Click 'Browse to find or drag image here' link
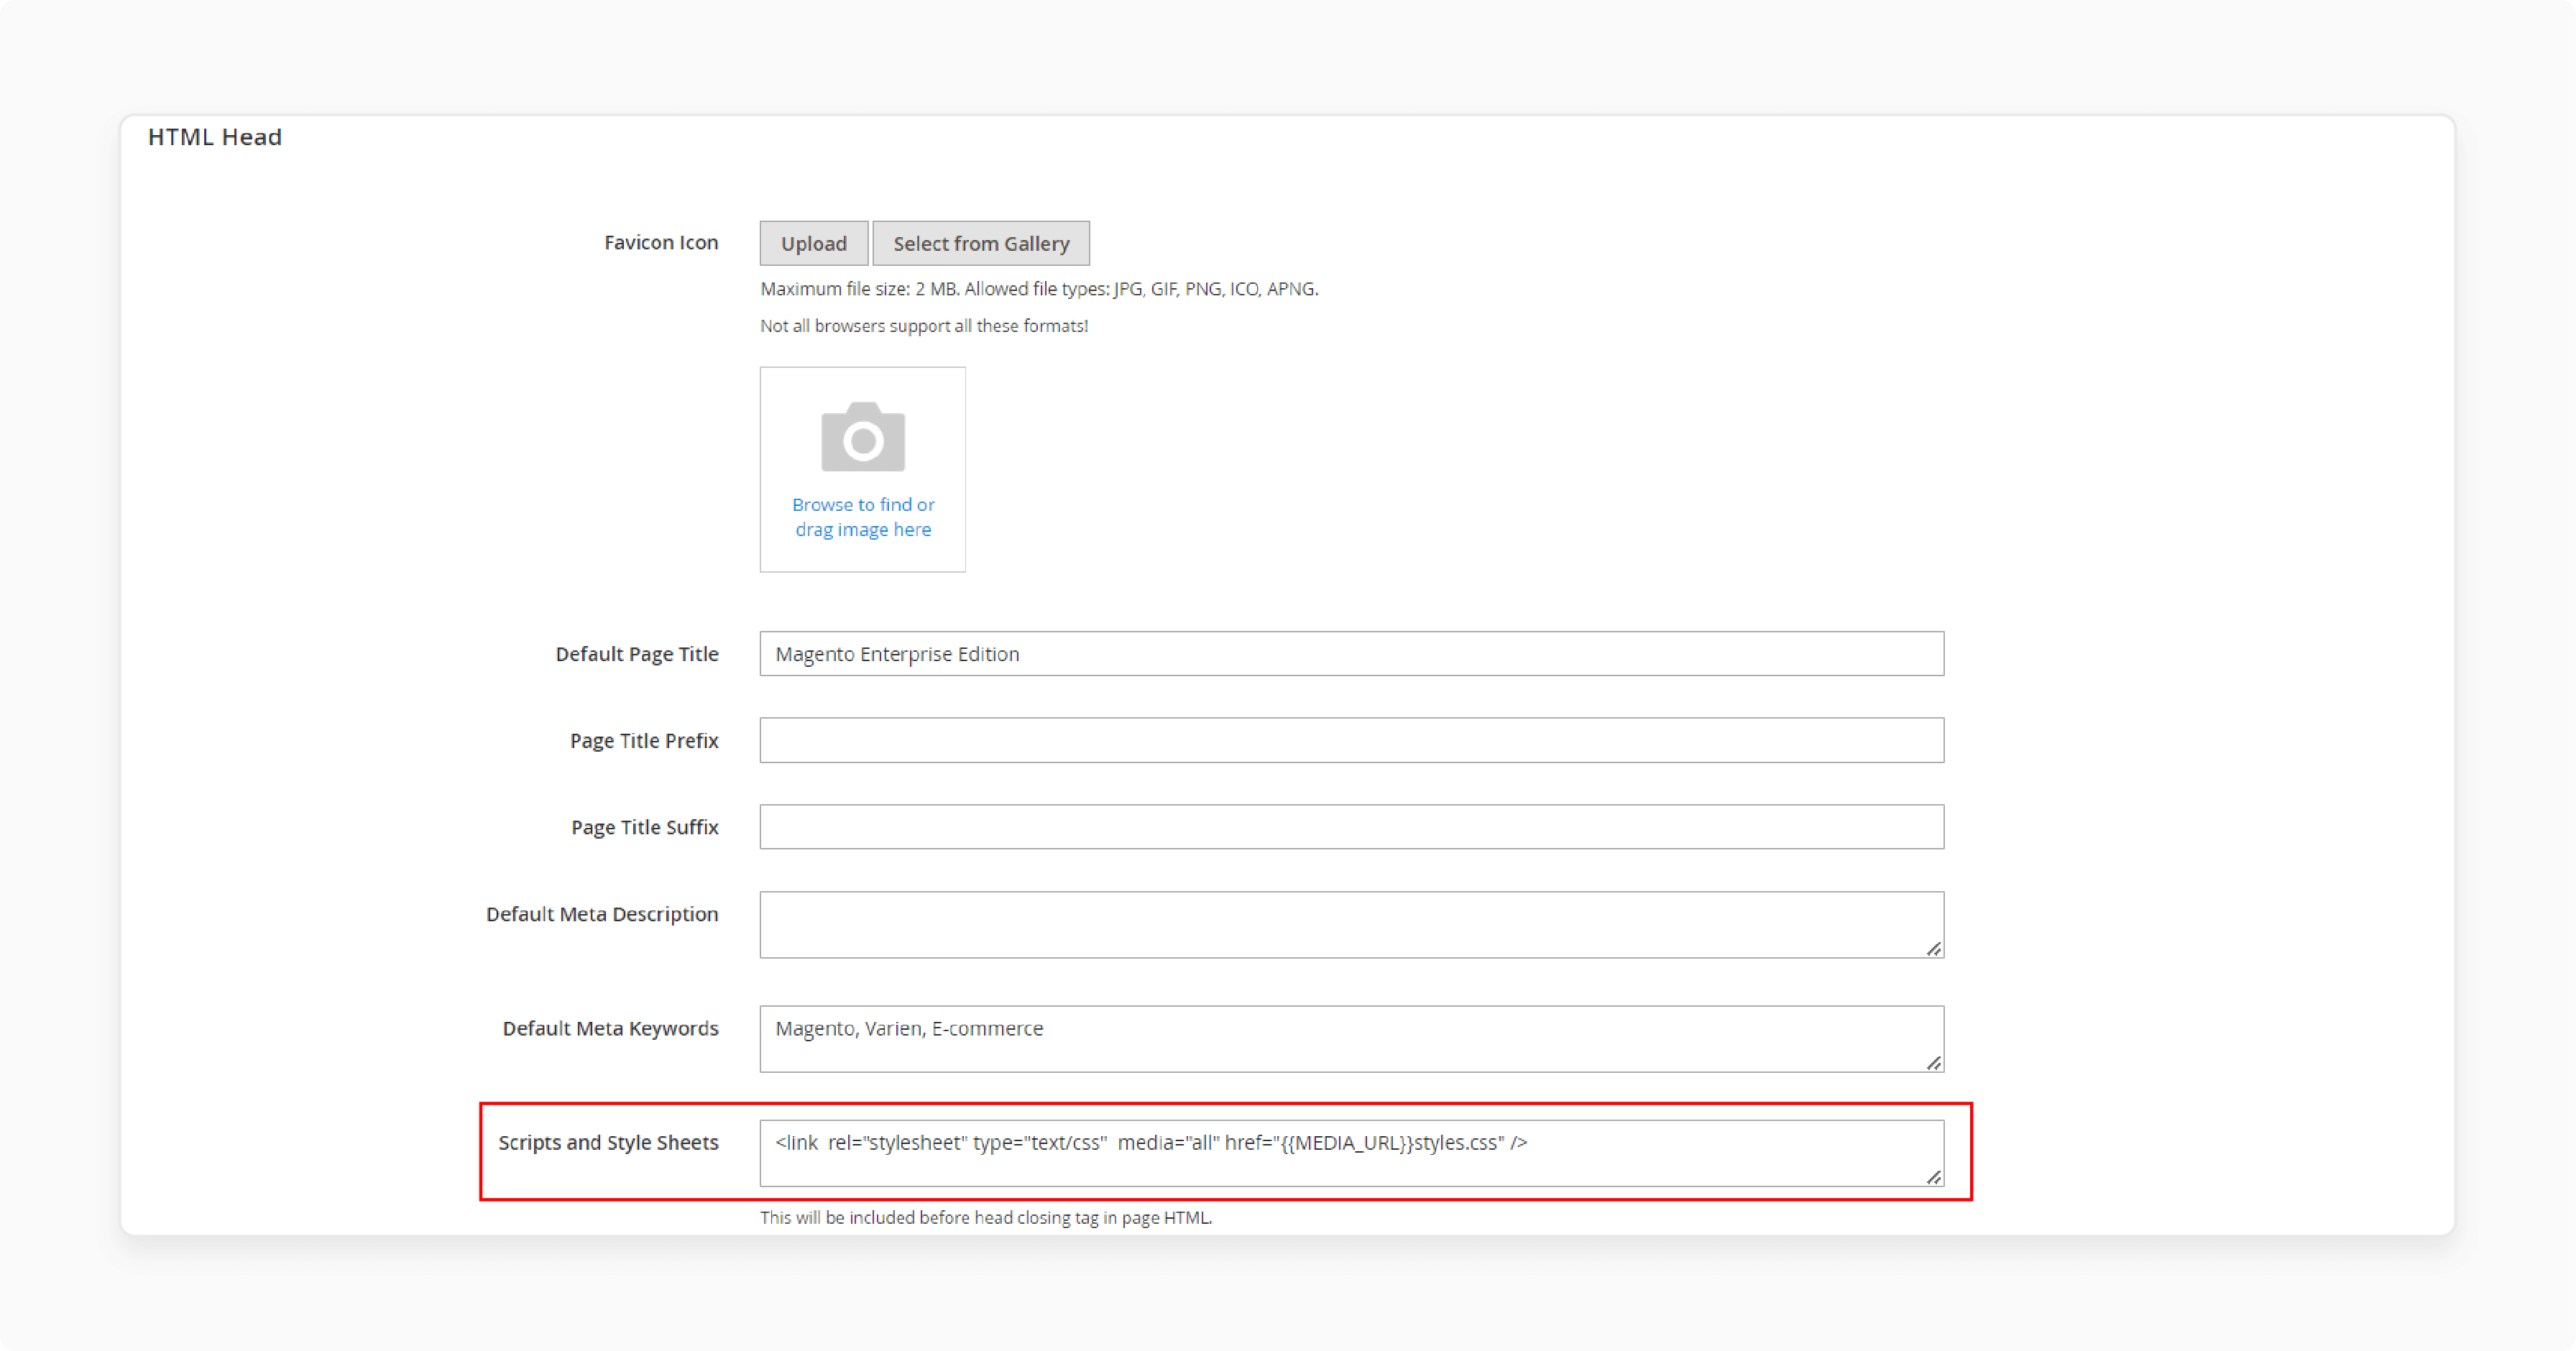 point(863,517)
